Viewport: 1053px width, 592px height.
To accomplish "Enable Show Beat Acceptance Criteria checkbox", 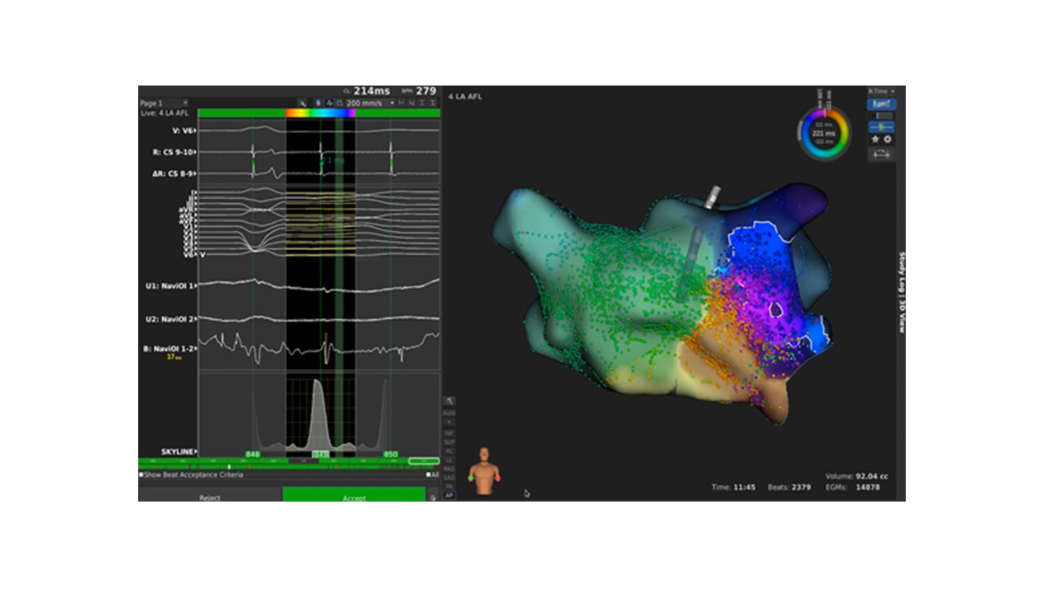I will click(141, 474).
